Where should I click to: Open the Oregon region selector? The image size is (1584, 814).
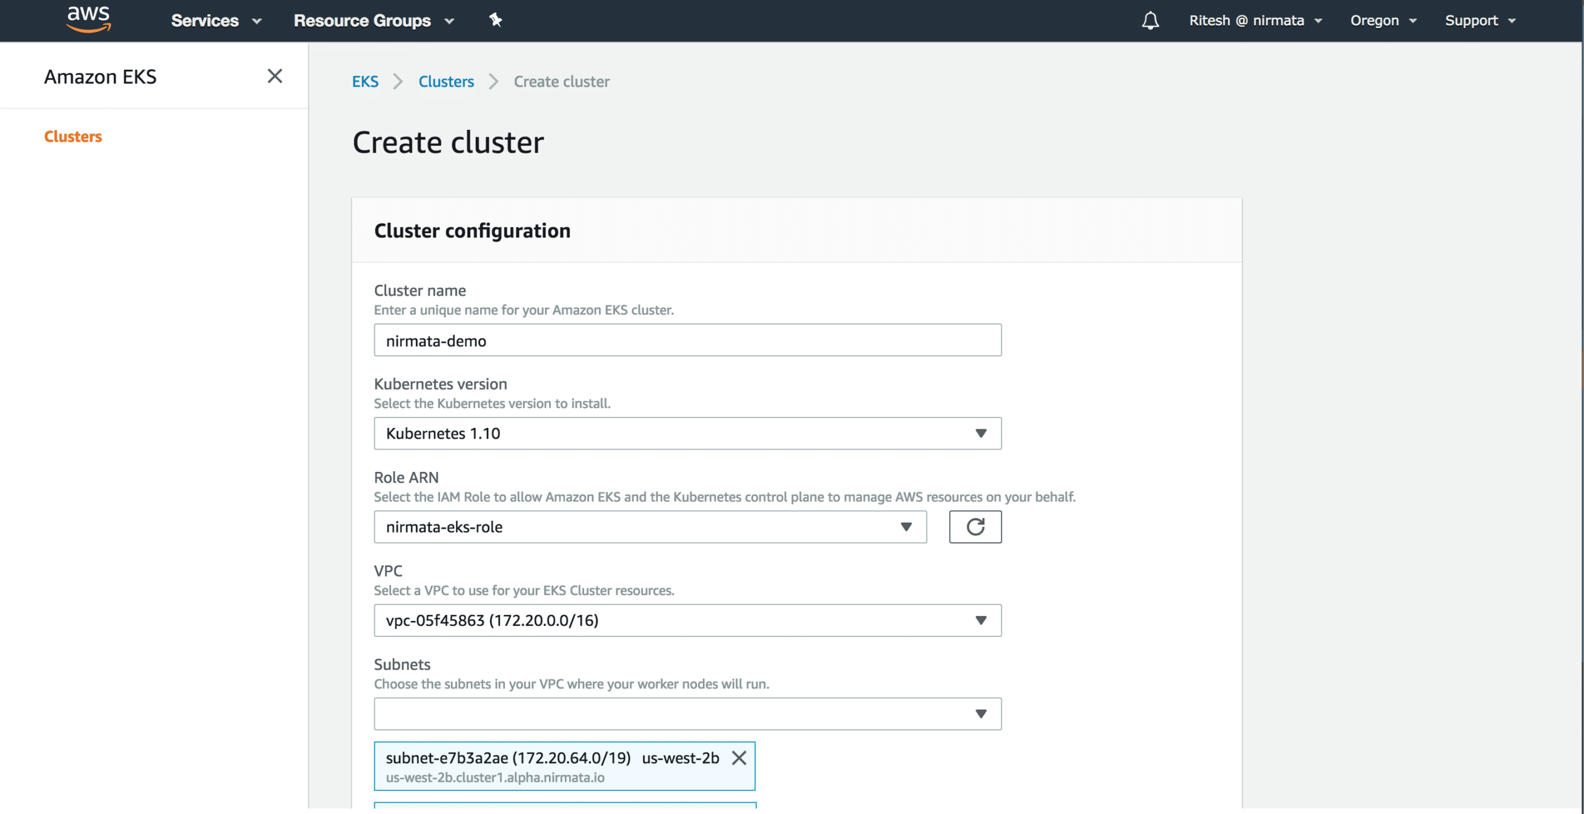1384,20
